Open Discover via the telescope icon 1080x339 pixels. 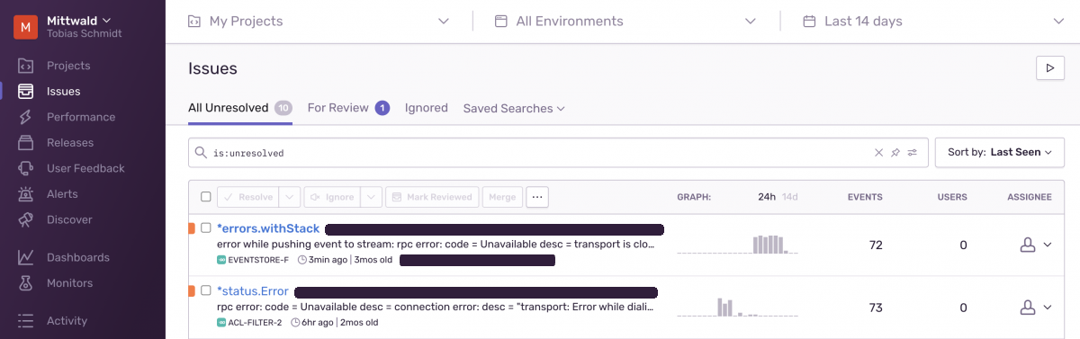[26, 219]
